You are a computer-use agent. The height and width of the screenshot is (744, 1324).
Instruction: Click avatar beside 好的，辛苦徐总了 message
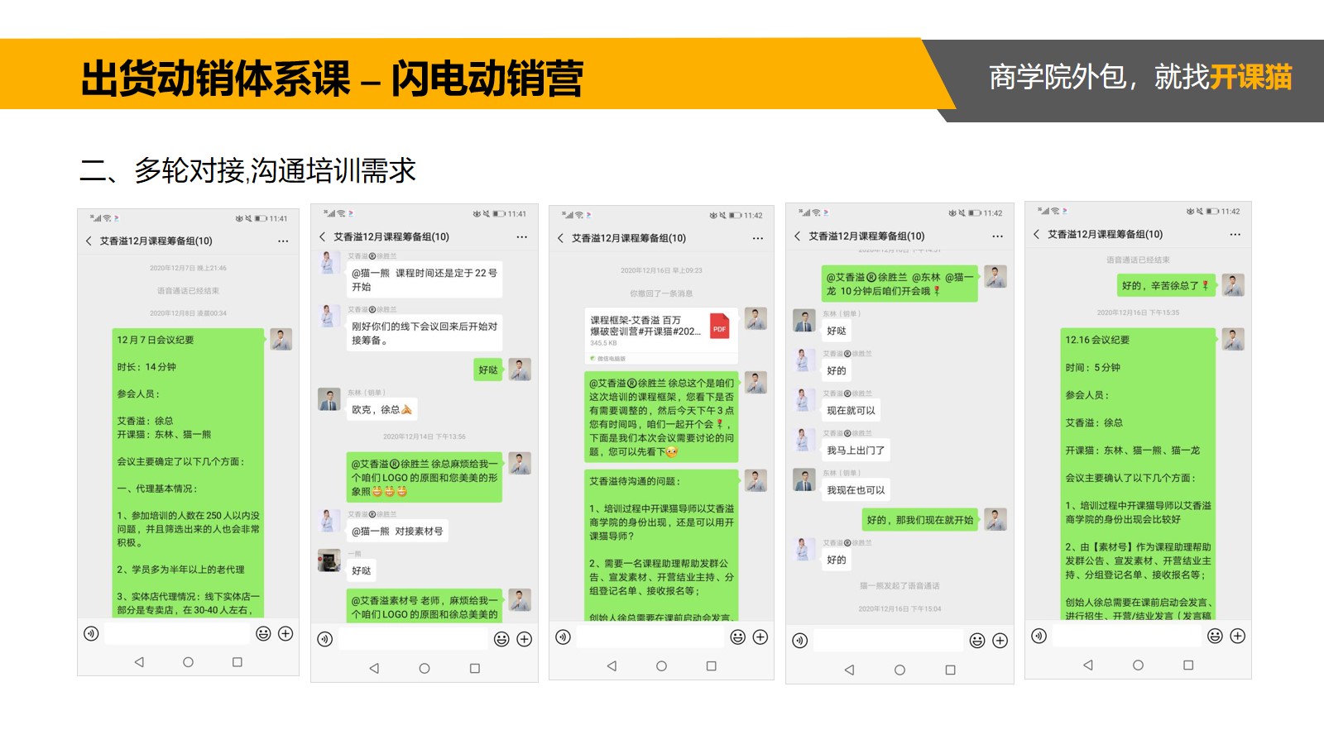[x=1233, y=285]
